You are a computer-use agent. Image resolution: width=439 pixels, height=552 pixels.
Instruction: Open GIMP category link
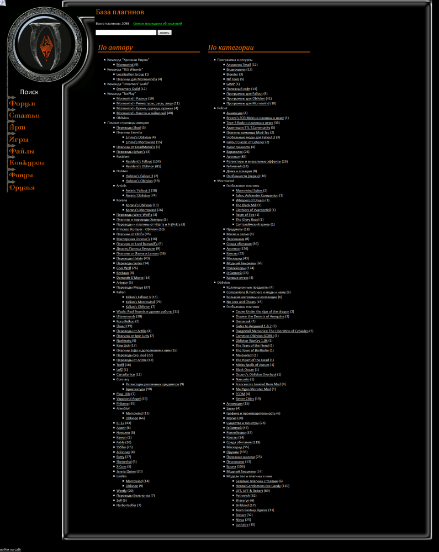click(x=231, y=84)
